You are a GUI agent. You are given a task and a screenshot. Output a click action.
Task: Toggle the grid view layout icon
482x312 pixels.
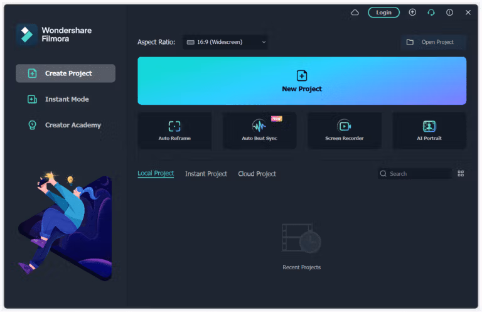coord(461,174)
